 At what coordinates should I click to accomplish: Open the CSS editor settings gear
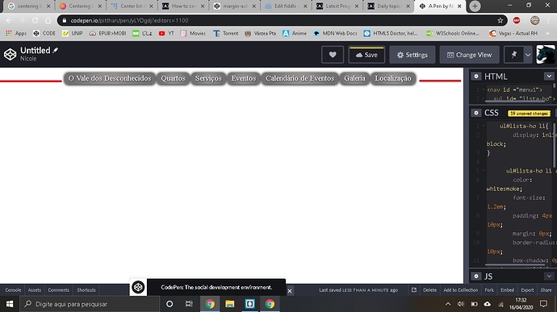(x=476, y=113)
